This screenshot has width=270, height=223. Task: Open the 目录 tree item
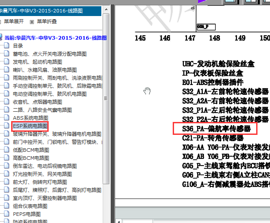18,46
